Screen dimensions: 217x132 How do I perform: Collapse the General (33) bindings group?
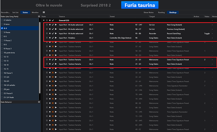point(44,20)
